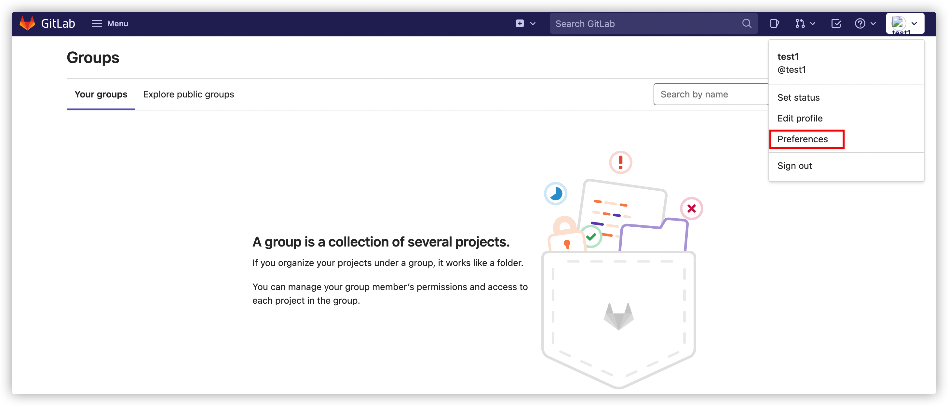
Task: Open the hamburger Menu icon
Action: (97, 23)
